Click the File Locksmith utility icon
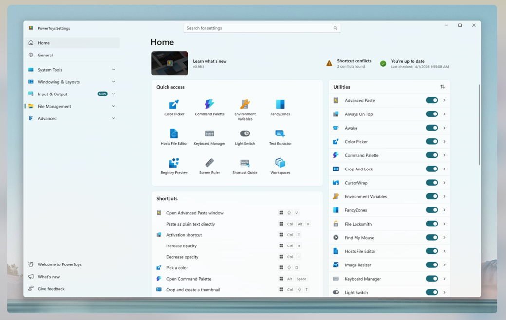This screenshot has height=320, width=506. pos(336,224)
